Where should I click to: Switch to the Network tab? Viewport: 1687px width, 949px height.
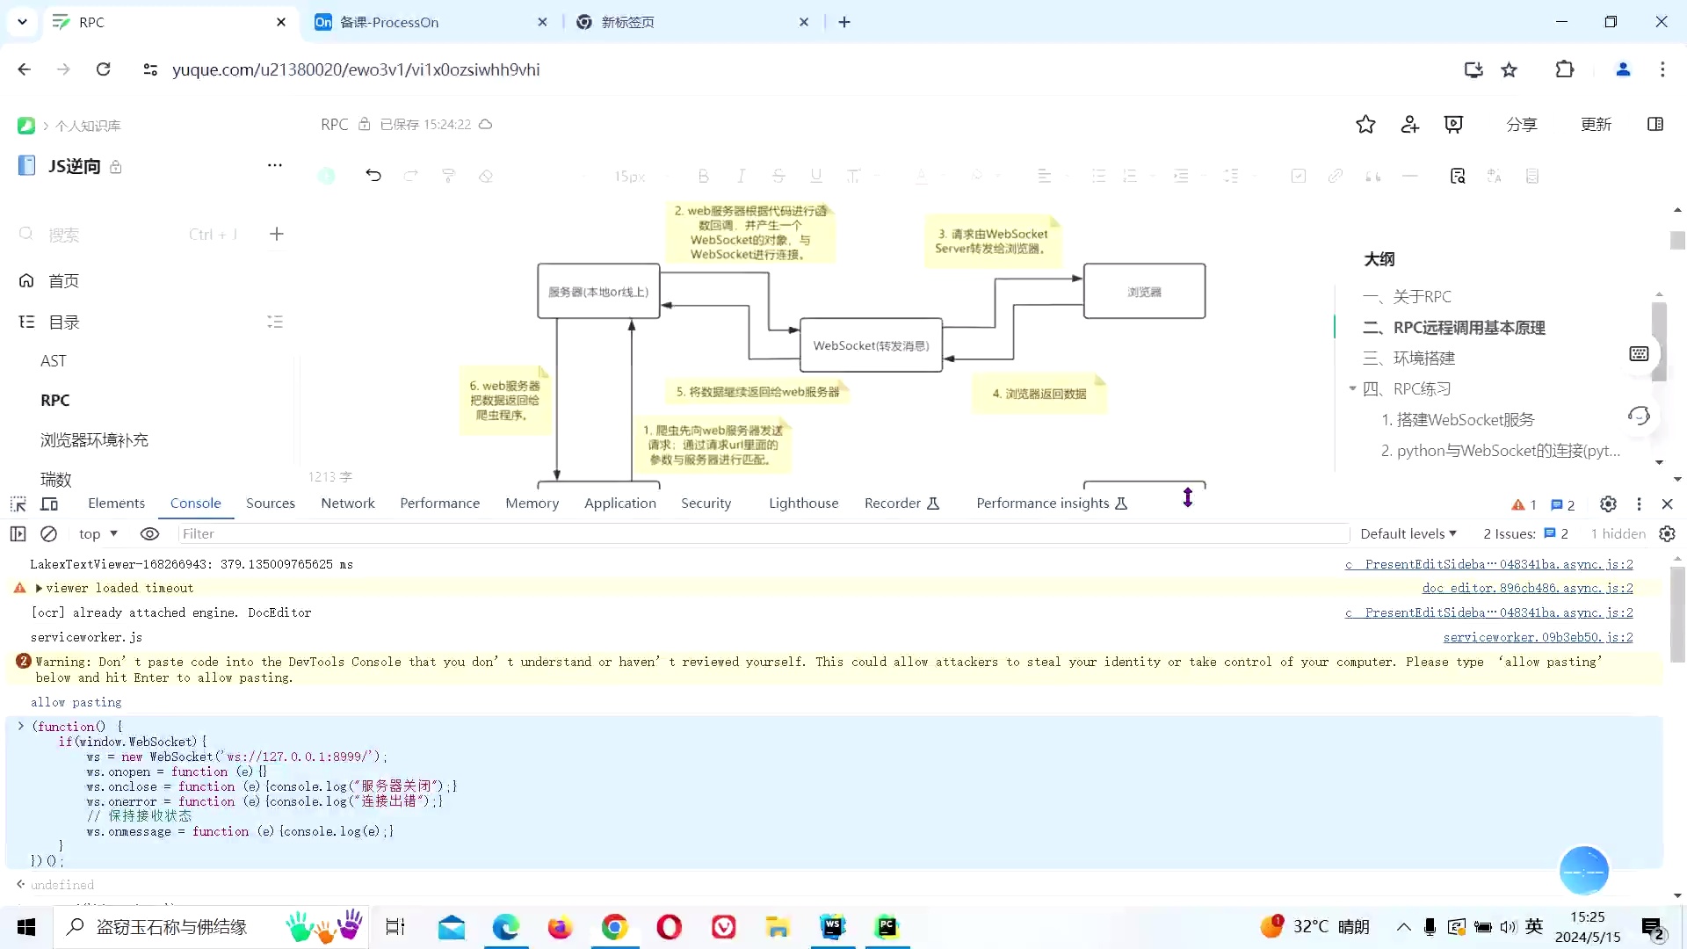pyautogui.click(x=347, y=503)
